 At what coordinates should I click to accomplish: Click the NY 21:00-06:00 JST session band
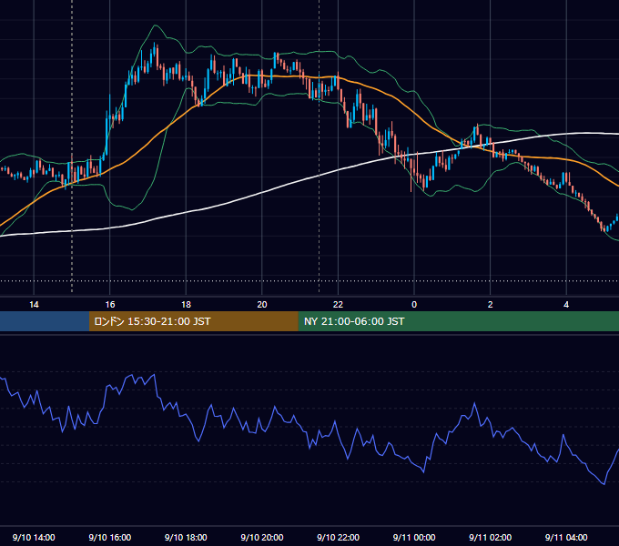click(458, 321)
